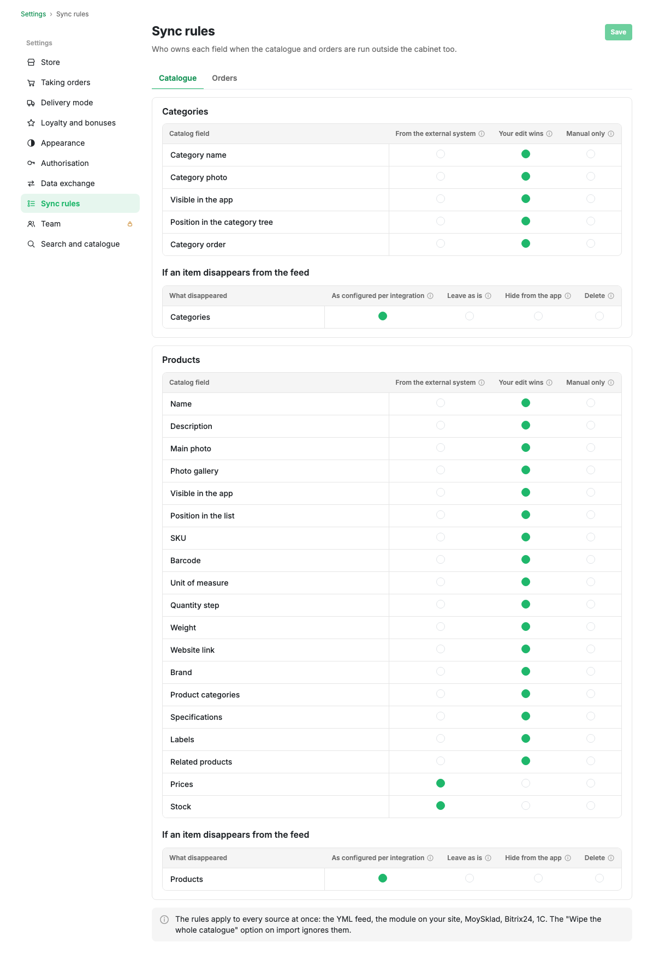The height and width of the screenshot is (960, 653).
Task: Click the Store icon in the sidebar
Action: [x=31, y=62]
